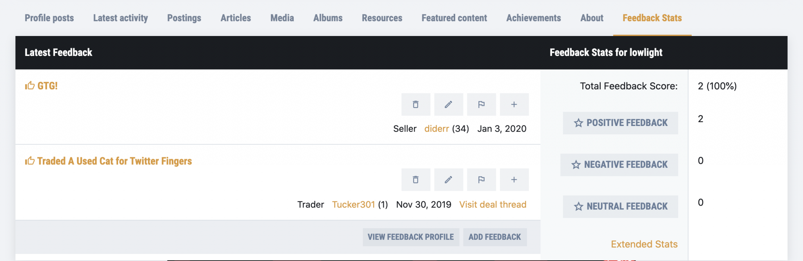Screen dimensions: 803x261
Task: Click plus icon on GTG! feedback
Action: point(514,104)
